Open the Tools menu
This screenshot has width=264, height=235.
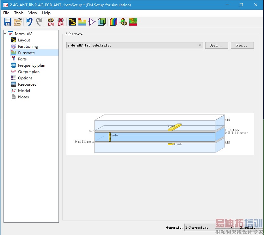(x=19, y=13)
